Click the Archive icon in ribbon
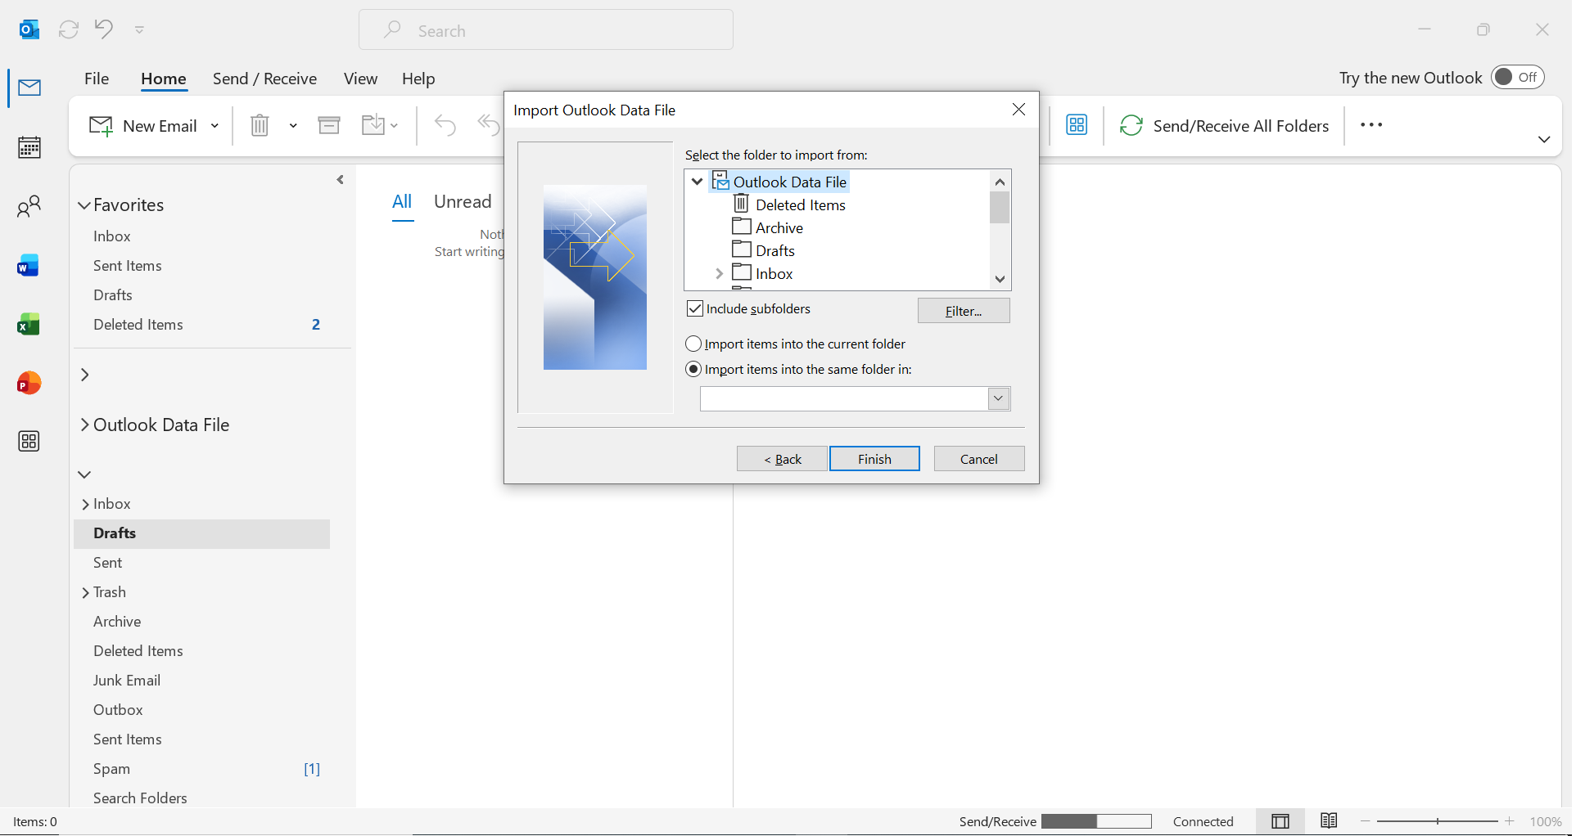This screenshot has height=836, width=1576. (329, 125)
